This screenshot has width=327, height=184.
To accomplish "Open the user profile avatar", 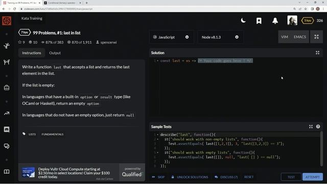I will 292,20.
